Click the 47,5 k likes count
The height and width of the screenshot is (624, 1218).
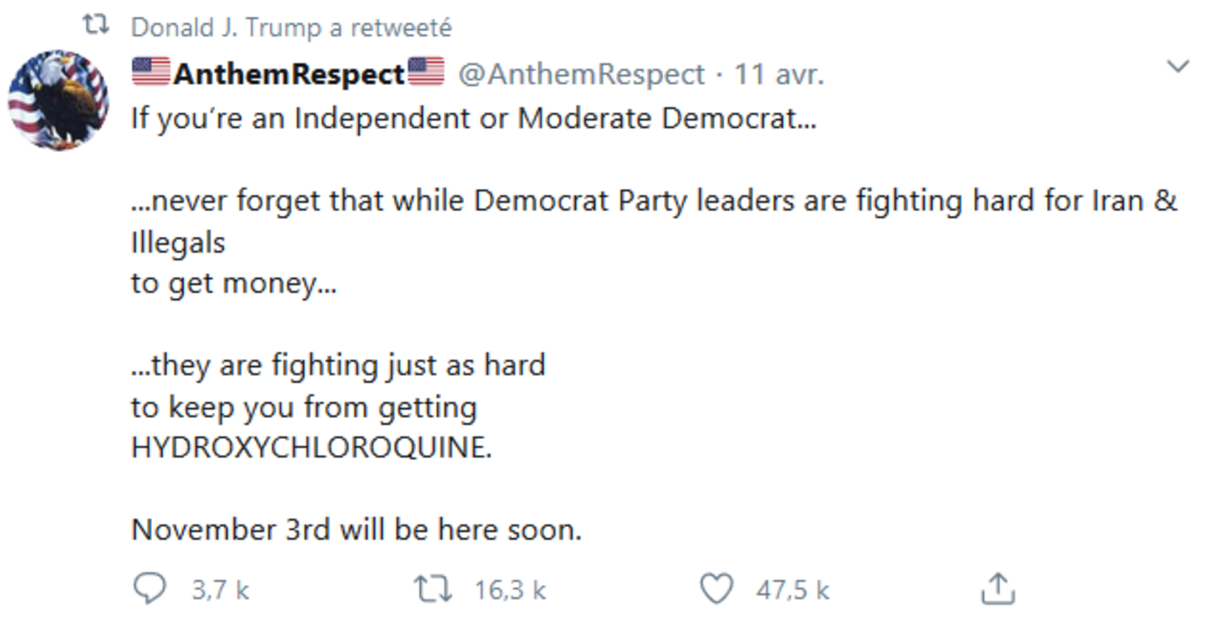click(792, 590)
